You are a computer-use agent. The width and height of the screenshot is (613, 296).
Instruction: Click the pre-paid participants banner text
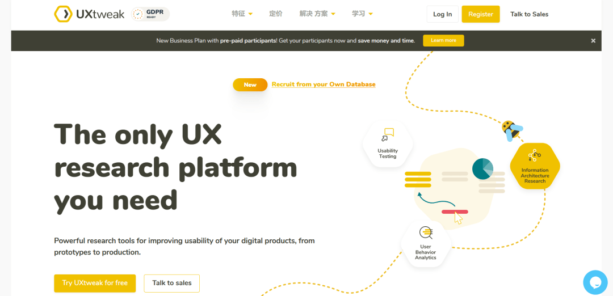point(248,41)
